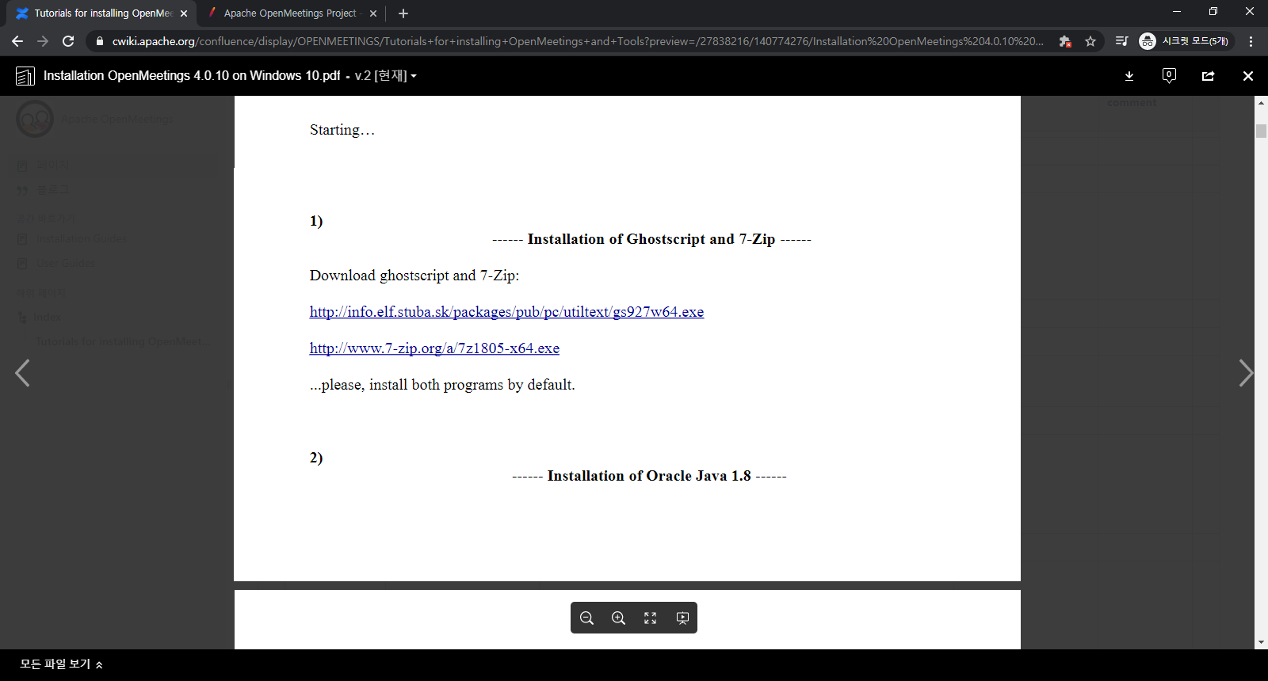Screen dimensions: 1268x681
Task: Close the PDF preview overlay
Action: [x=1248, y=76]
